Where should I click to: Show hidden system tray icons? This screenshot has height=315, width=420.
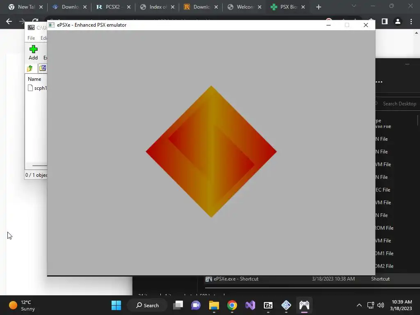click(x=359, y=305)
